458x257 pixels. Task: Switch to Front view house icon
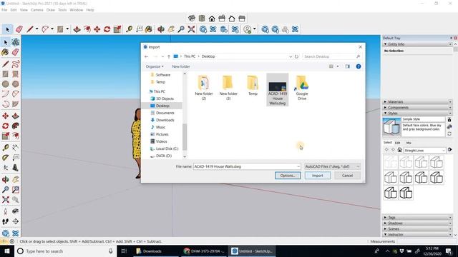(x=212, y=19)
